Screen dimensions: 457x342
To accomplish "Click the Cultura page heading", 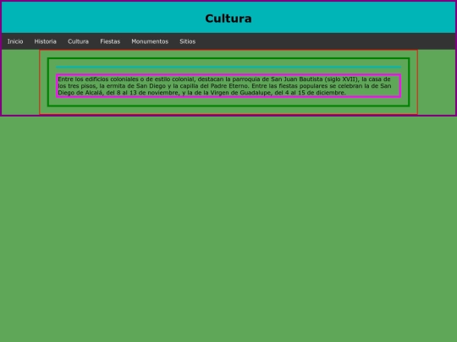I will (x=228, y=19).
